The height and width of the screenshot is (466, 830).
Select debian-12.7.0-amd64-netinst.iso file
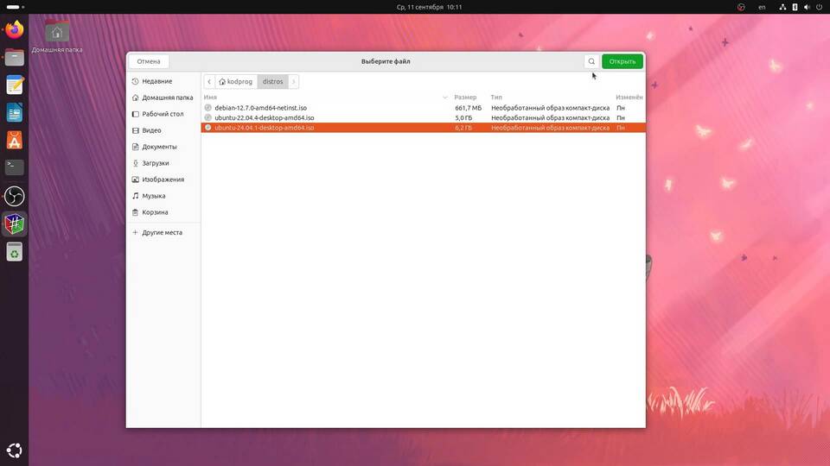260,108
